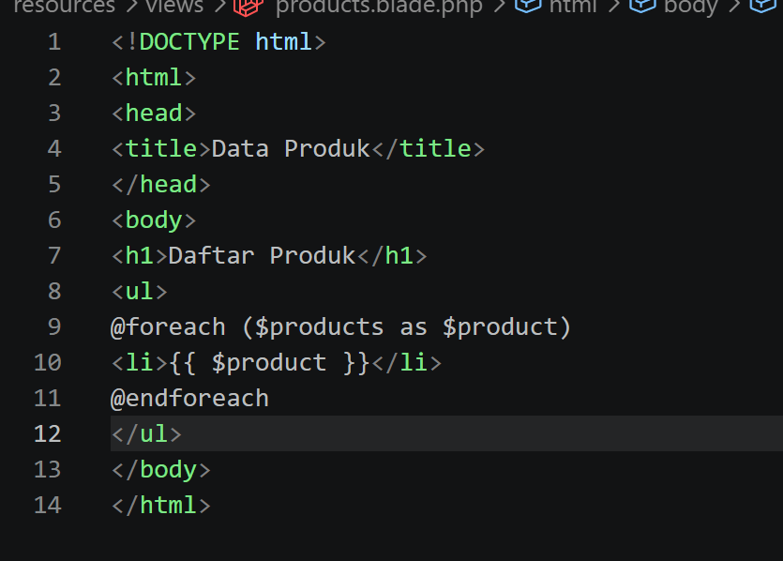Place cursor on closing '</h1>' tag
This screenshot has height=561, width=783.
[392, 256]
